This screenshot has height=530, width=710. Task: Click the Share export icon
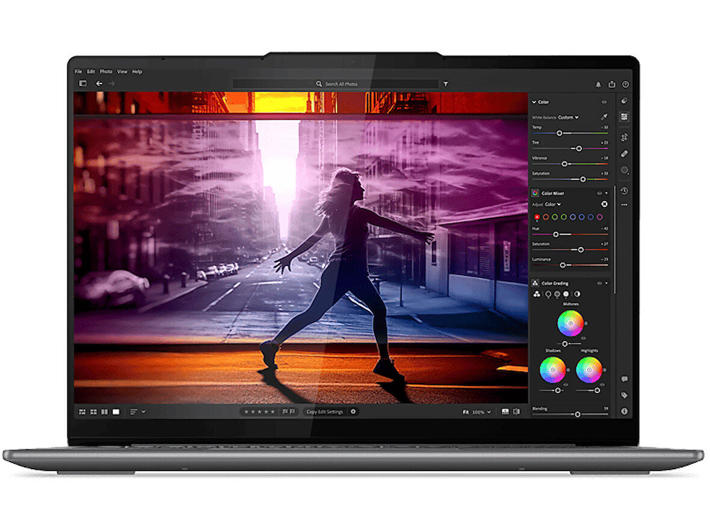tap(612, 84)
